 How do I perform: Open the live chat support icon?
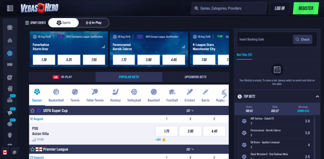coord(14,152)
